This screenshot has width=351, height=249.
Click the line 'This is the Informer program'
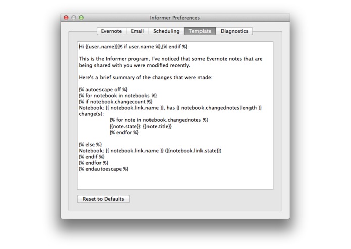click(171, 59)
